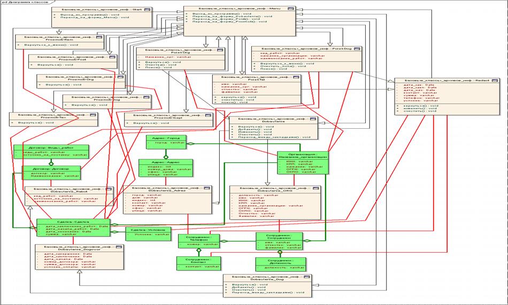Screen dimensions: 508x305
Task: Click the form icon on the PoiskOrg class
Action: pyautogui.click(x=220, y=50)
